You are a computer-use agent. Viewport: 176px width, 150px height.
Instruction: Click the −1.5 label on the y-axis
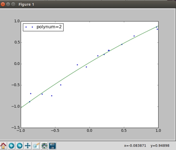tap(16, 128)
